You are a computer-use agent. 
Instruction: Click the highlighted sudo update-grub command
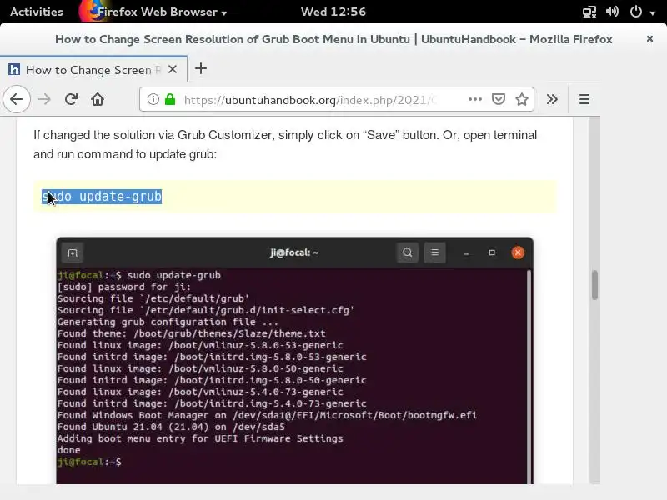click(x=102, y=197)
